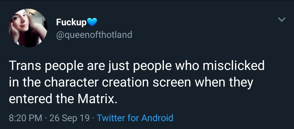Click the display name "Fuckup"
The width and height of the screenshot is (294, 129).
click(x=71, y=22)
